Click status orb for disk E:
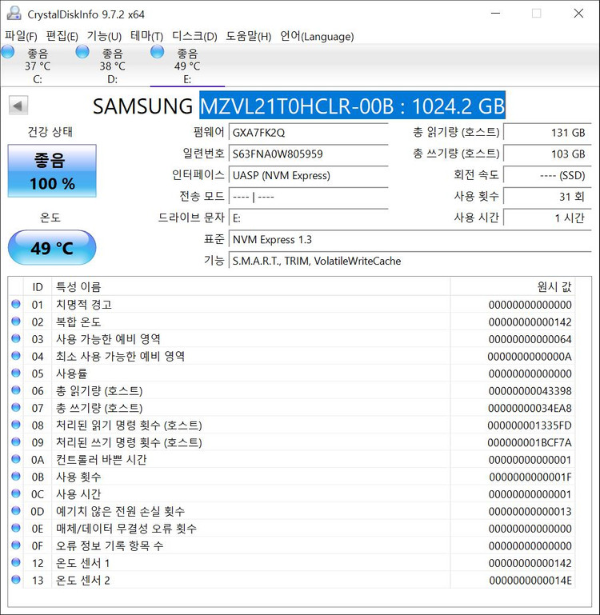This screenshot has height=615, width=600. coord(158,52)
